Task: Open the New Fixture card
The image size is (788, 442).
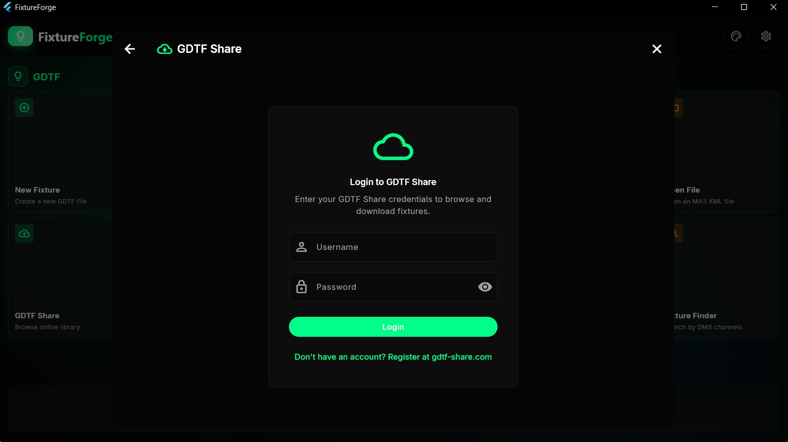Action: pos(60,152)
